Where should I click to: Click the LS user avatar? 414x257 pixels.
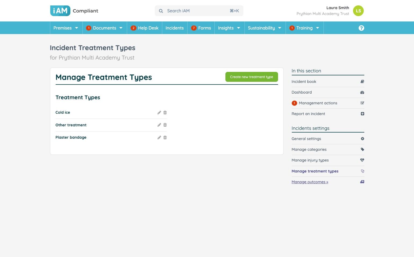coord(358,11)
